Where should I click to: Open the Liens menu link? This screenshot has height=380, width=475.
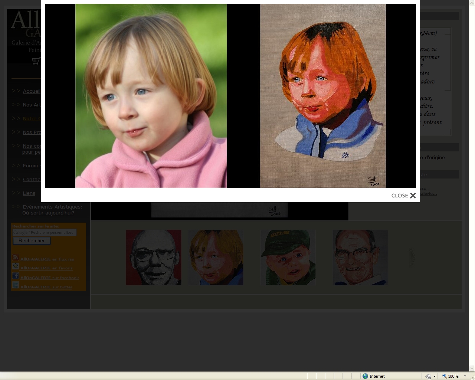[29, 193]
